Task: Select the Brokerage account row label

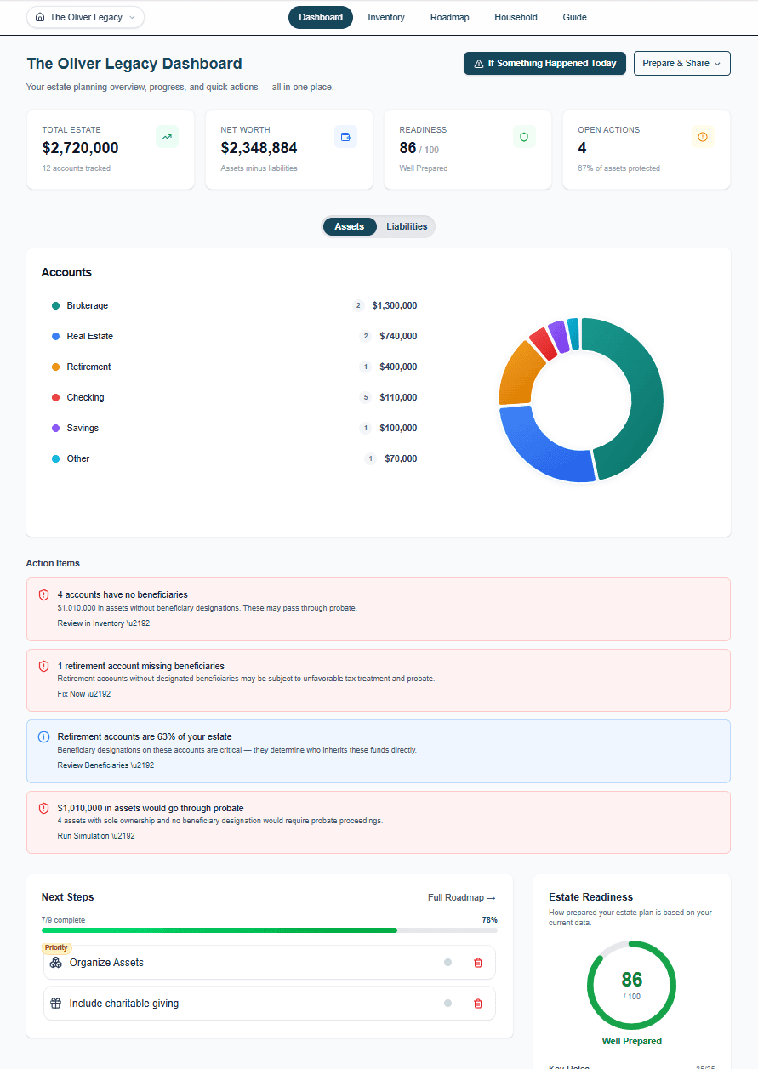Action: pyautogui.click(x=88, y=305)
